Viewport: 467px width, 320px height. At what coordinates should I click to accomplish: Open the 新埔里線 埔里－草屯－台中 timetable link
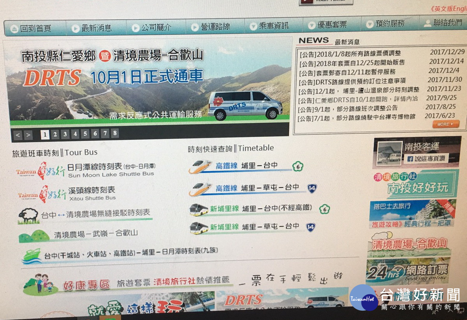tap(255, 227)
